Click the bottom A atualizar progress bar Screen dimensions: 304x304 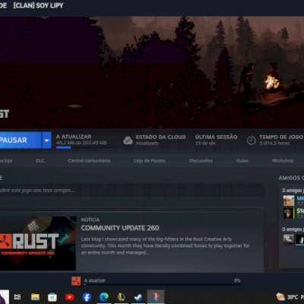162,284
